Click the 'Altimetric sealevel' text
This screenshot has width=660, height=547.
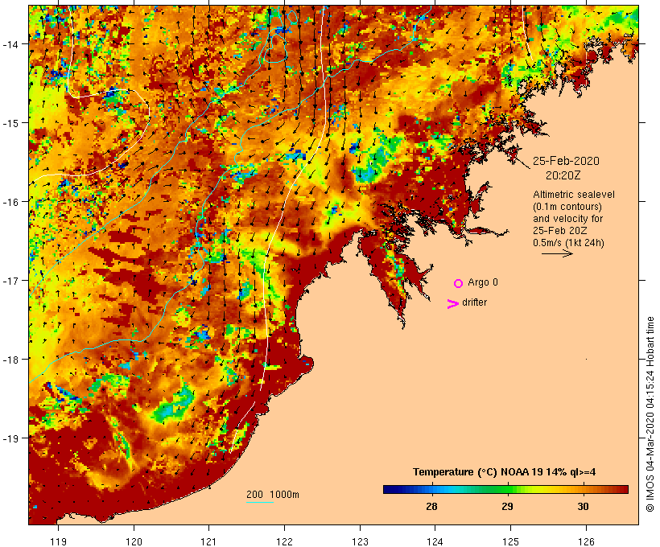pos(574,195)
